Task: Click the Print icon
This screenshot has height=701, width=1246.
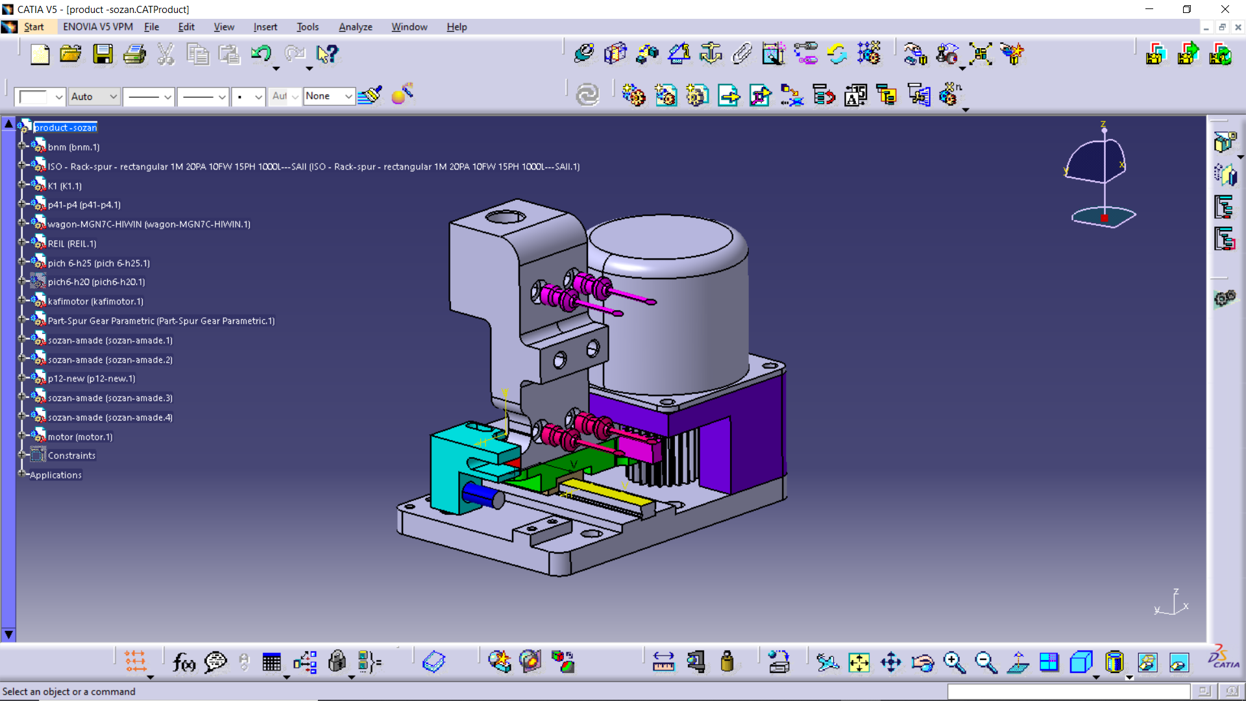Action: tap(134, 55)
